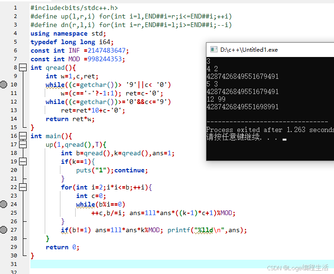334x274 pixels.
Task: Click the "typedef long long i64;" line
Action: pyautogui.click(x=72, y=42)
